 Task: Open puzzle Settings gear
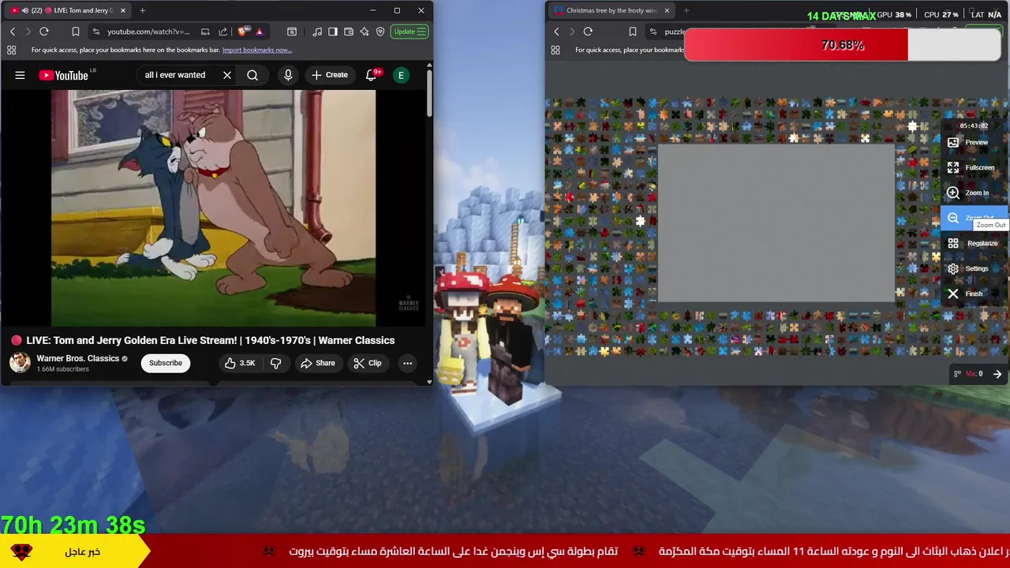tap(974, 268)
